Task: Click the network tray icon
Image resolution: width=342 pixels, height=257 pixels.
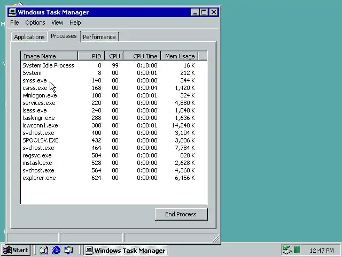Action: coord(287,250)
